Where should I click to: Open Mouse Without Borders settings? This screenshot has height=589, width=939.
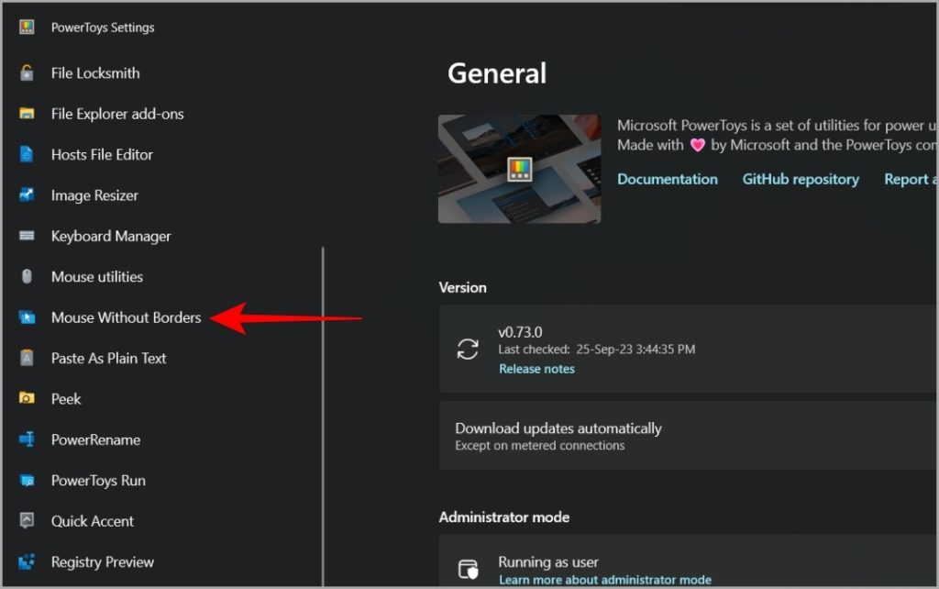[127, 317]
